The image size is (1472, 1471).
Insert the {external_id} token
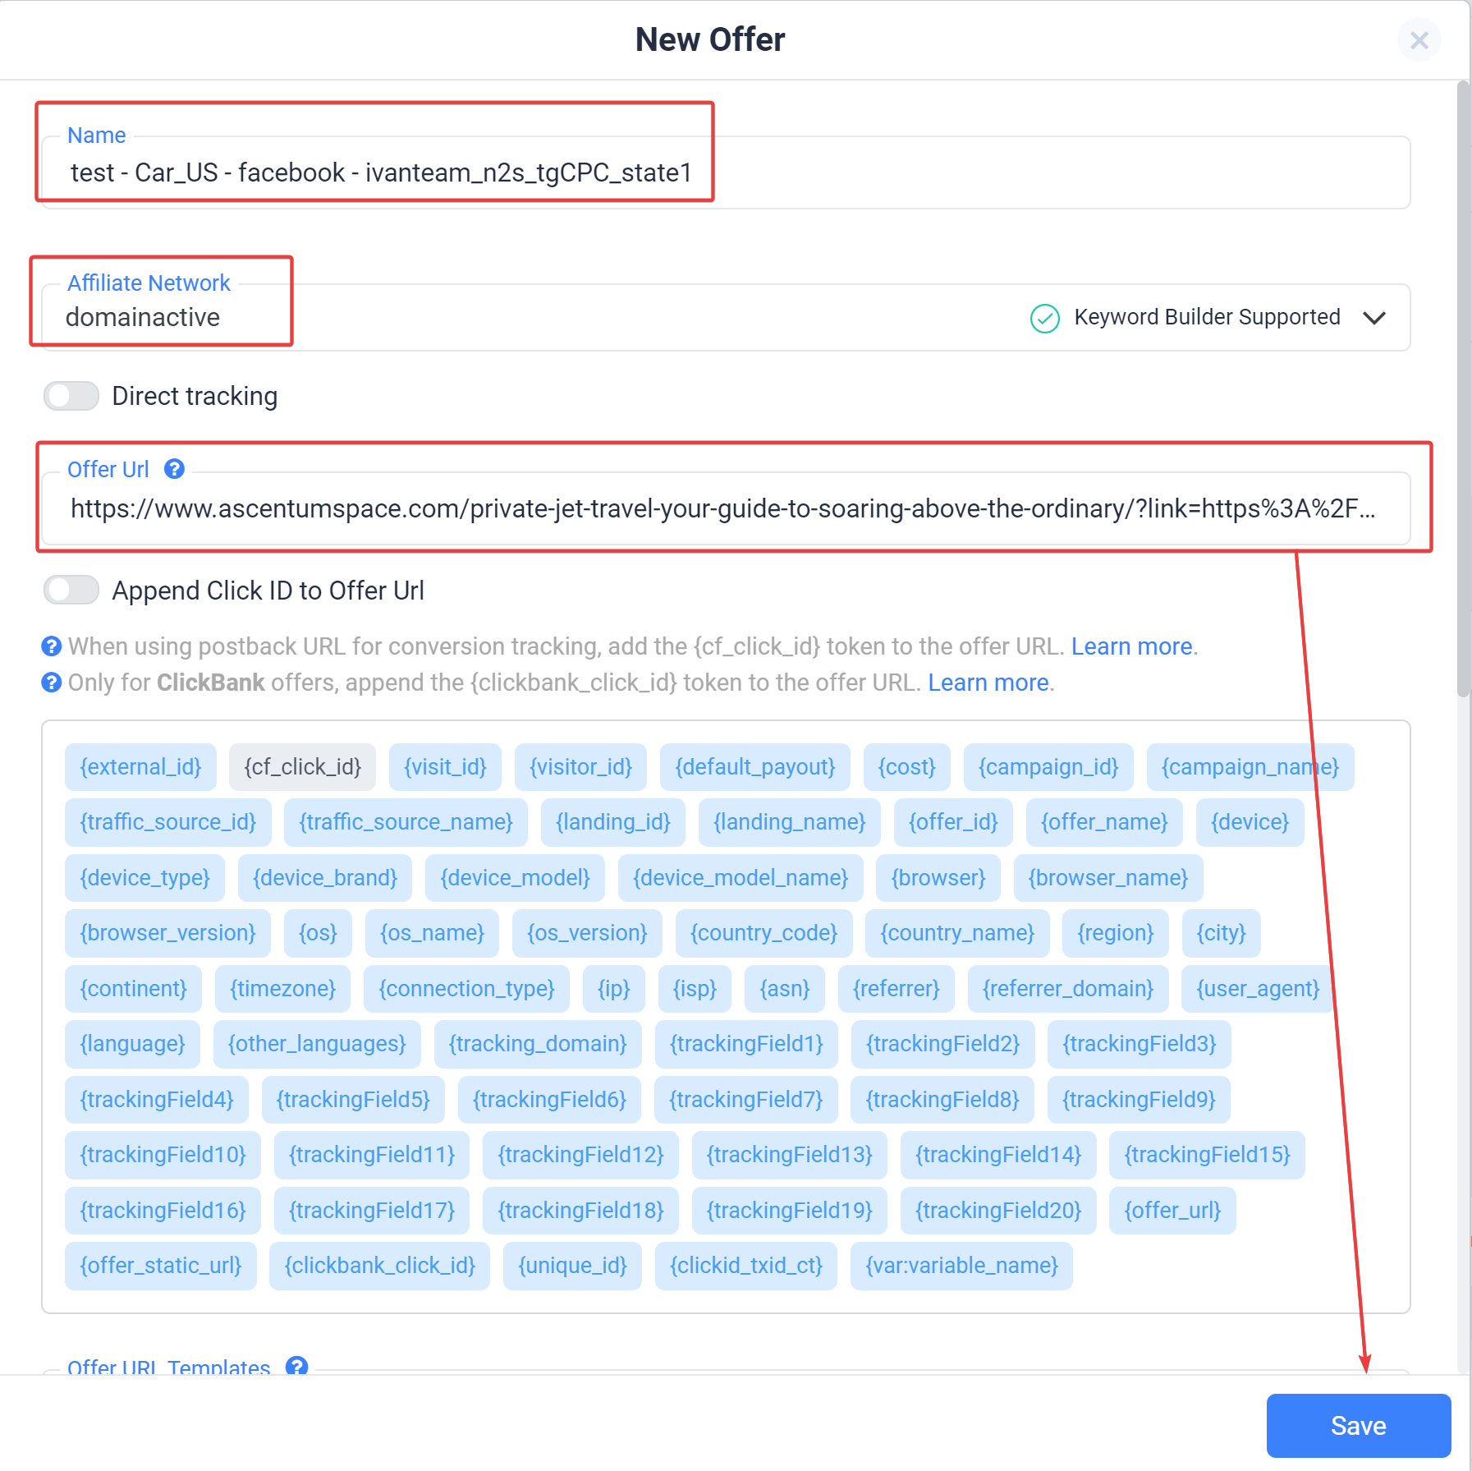pyautogui.click(x=140, y=767)
